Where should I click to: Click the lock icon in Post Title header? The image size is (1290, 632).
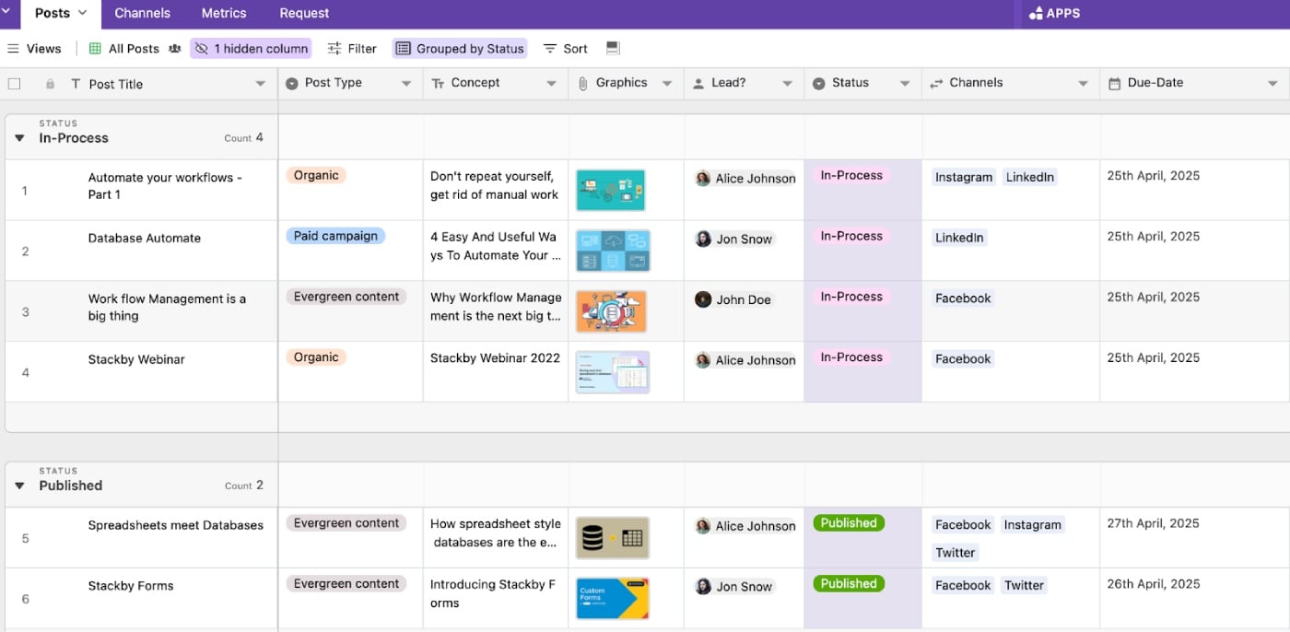pyautogui.click(x=50, y=84)
